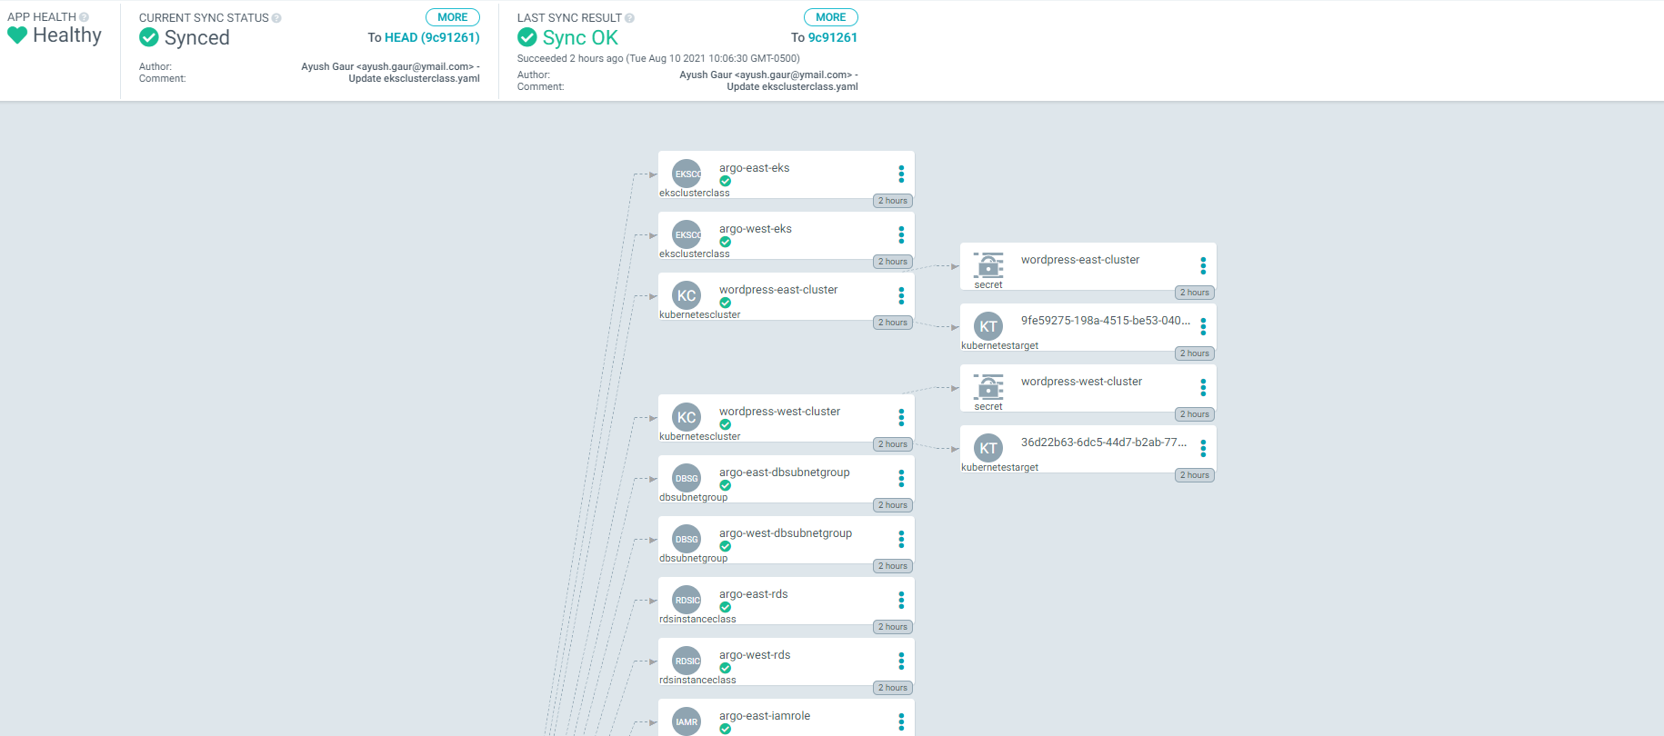The height and width of the screenshot is (736, 1664).
Task: Select the KT kubernetestarget icon on the 9fe59275 node
Action: pos(987,326)
